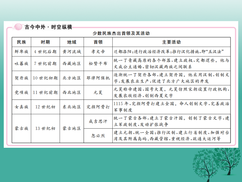Screen dimensions: 242x182
Task: Click the 耶律阿保机 leader cell
Action: pyautogui.click(x=98, y=78)
